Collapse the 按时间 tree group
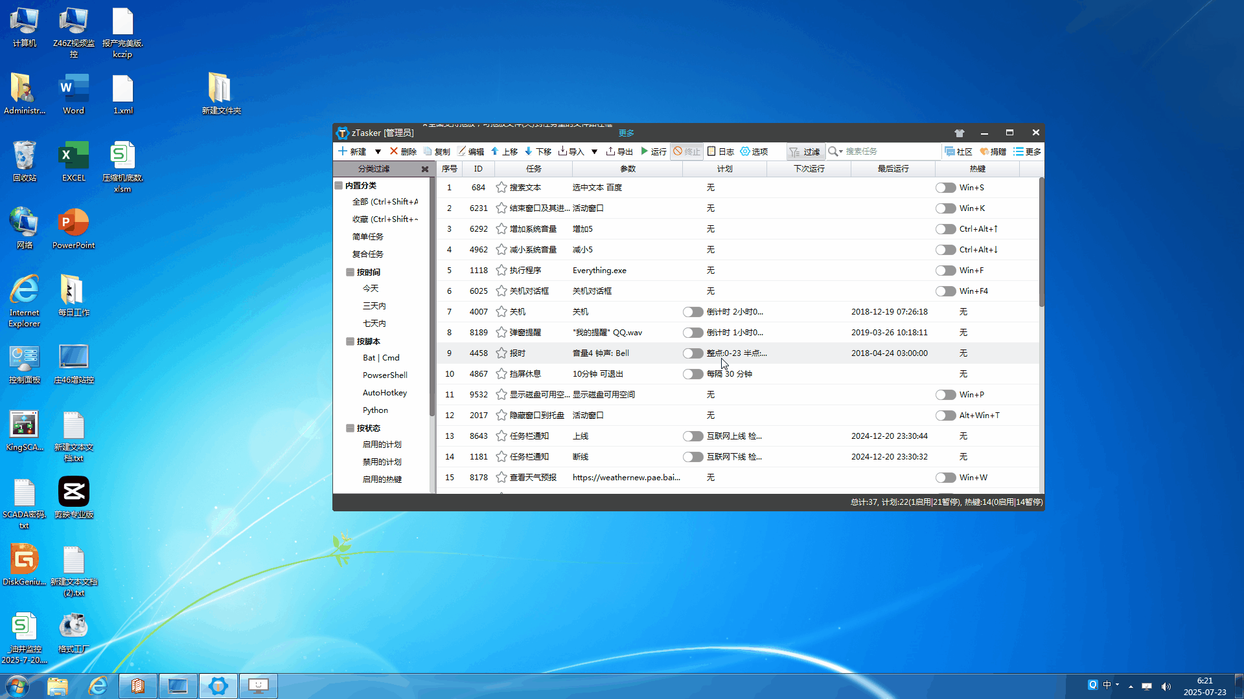This screenshot has width=1244, height=699. click(x=350, y=272)
